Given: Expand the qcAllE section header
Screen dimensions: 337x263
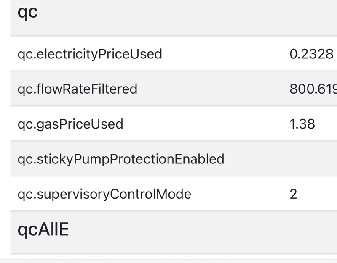Looking at the screenshot, I should pyautogui.click(x=43, y=229).
